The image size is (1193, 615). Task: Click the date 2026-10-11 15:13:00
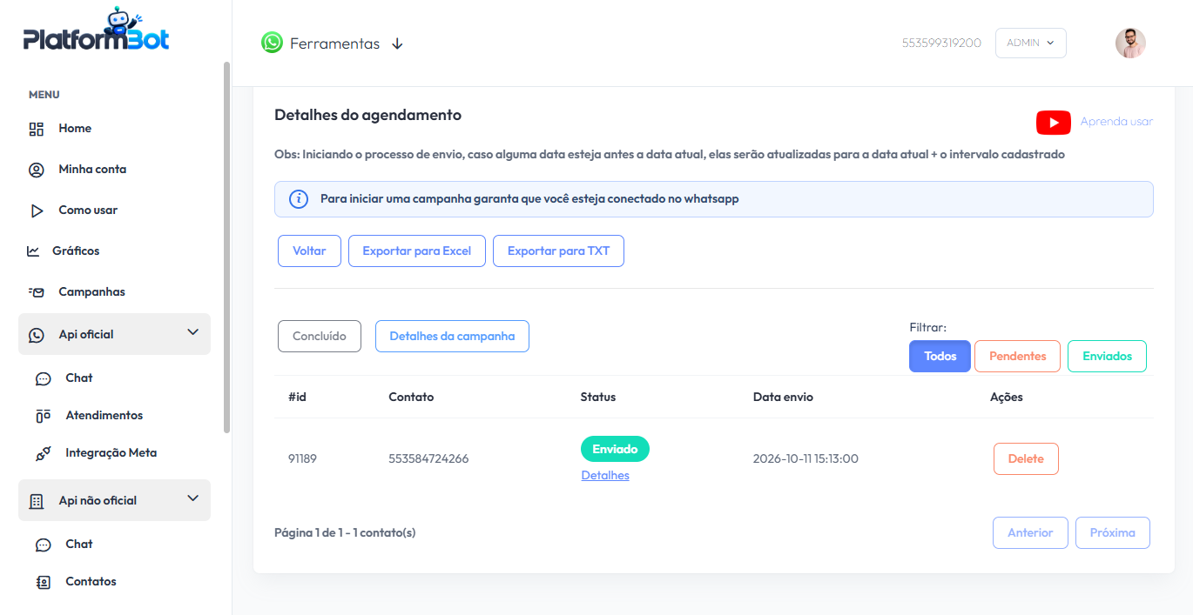pos(805,458)
